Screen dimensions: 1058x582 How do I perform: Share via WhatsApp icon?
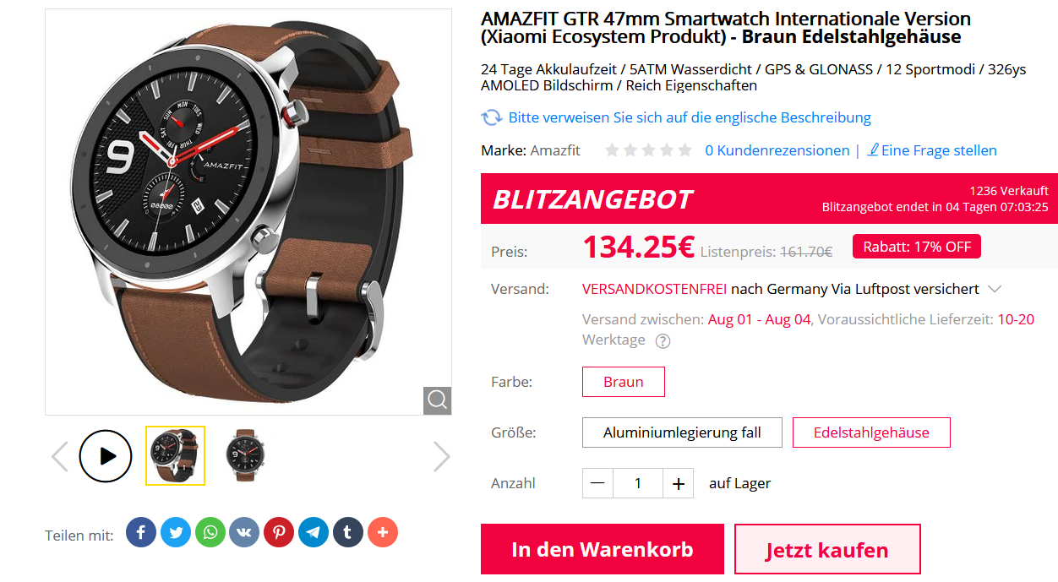pyautogui.click(x=210, y=532)
